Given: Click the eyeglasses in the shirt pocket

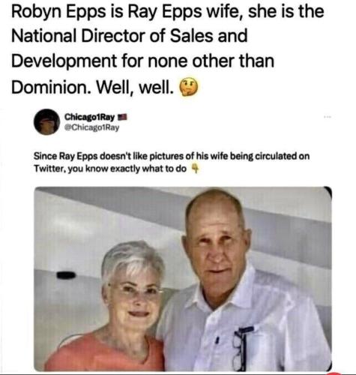Looking at the screenshot, I should tap(241, 349).
